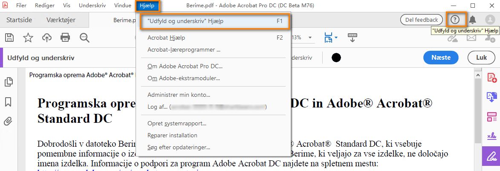The width and height of the screenshot is (500, 171).
Task: Bookmark file with the star icon
Action: (28, 38)
